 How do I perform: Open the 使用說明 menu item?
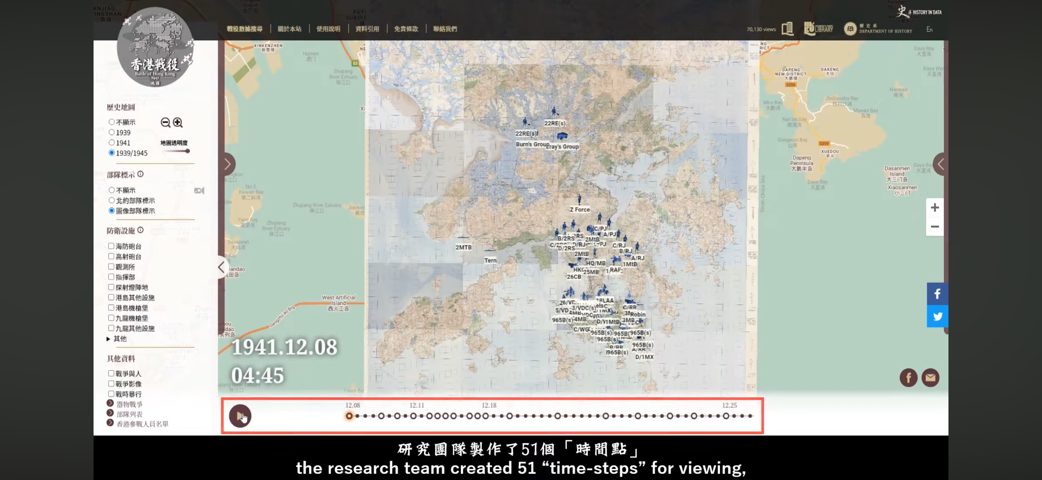click(x=328, y=29)
